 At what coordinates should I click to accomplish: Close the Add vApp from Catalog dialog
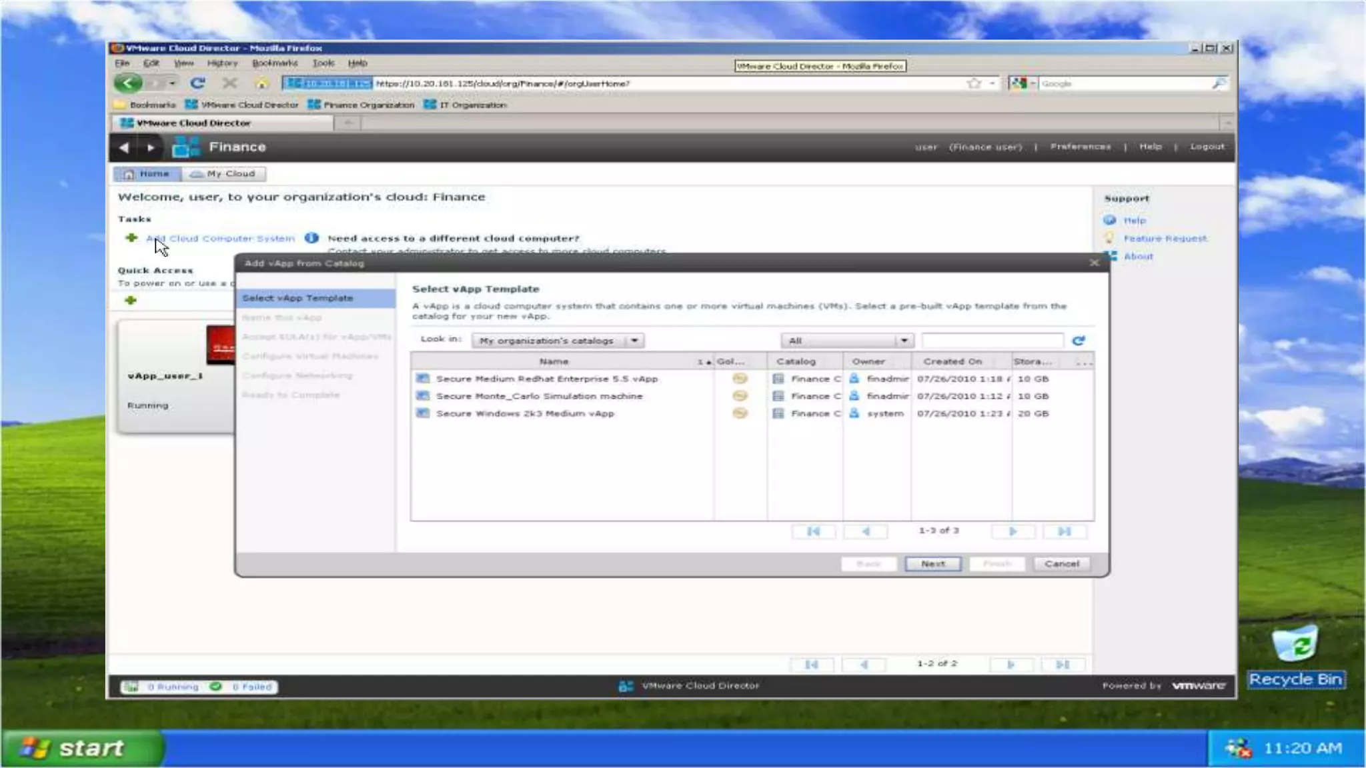(1094, 263)
